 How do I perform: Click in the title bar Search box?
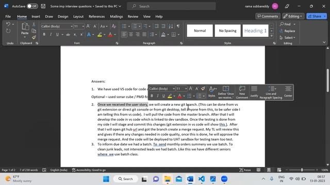[x=171, y=6]
